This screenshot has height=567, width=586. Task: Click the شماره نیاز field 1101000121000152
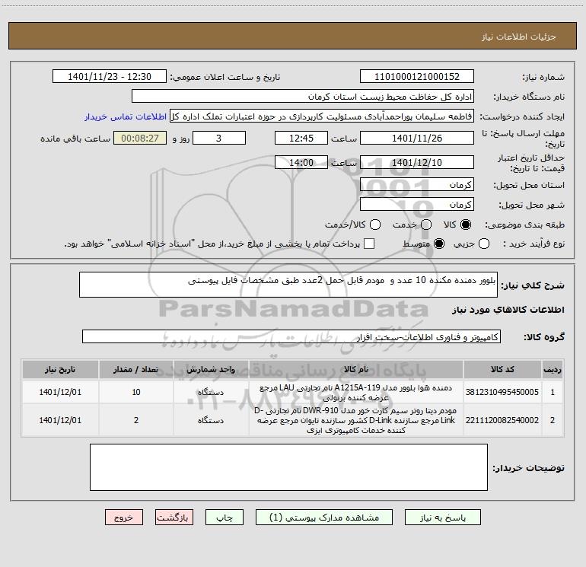point(417,77)
